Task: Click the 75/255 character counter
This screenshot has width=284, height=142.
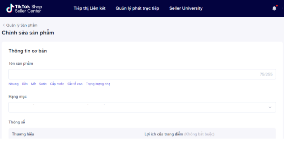Action: (266, 74)
